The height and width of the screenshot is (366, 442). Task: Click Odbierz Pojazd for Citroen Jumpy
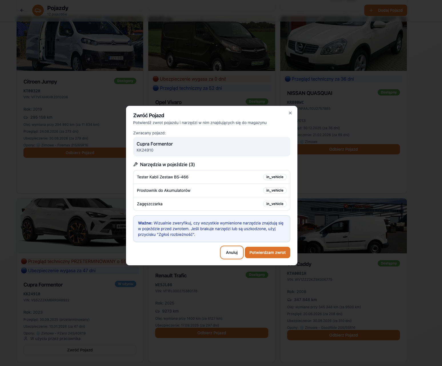75,153
